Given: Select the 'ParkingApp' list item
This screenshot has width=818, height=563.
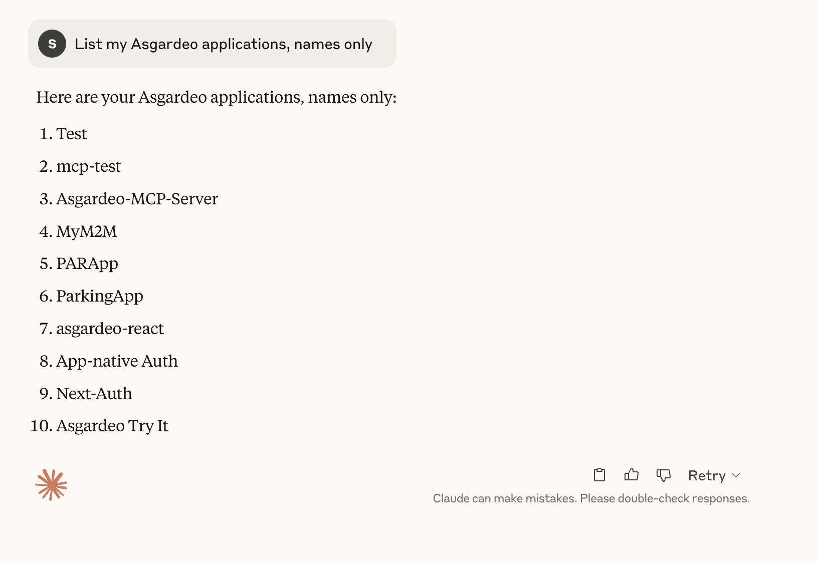Looking at the screenshot, I should click(x=100, y=296).
